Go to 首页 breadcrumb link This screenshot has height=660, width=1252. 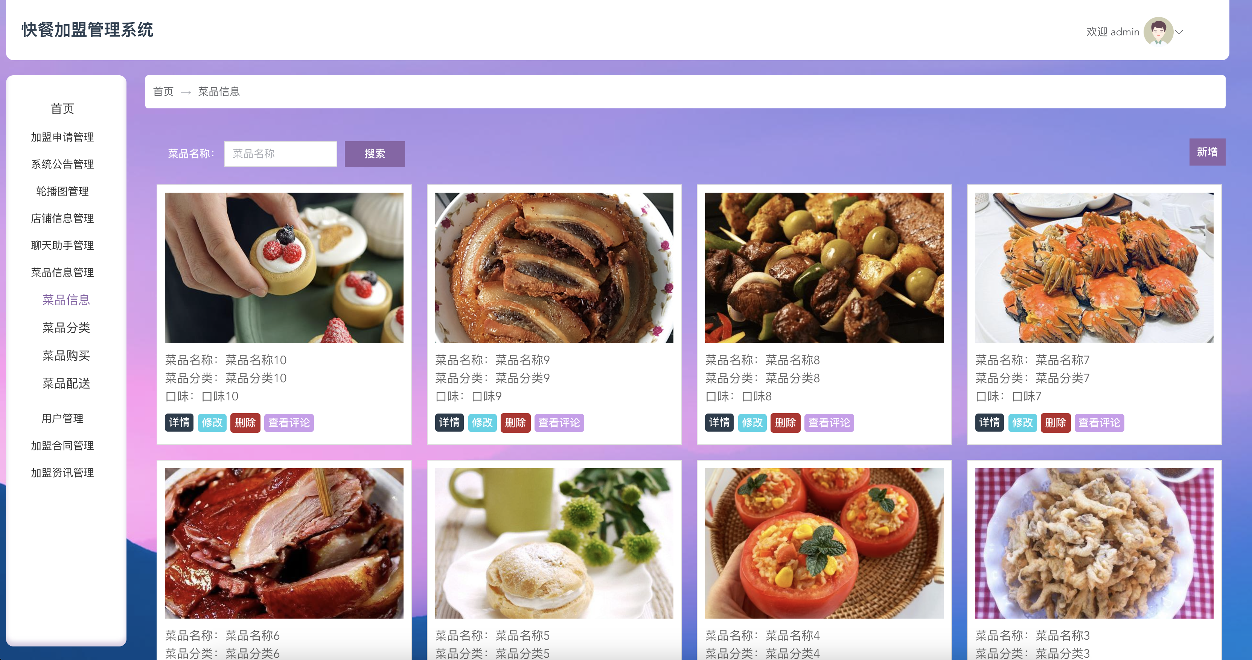[163, 91]
